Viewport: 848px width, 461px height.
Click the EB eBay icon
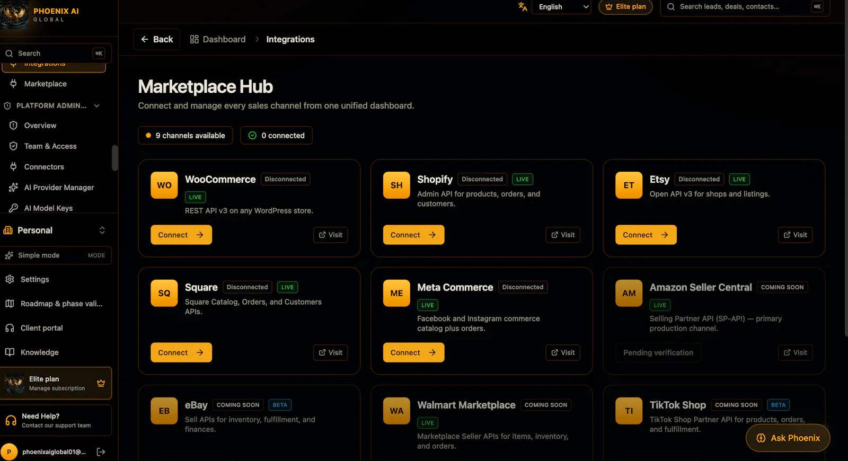point(164,411)
